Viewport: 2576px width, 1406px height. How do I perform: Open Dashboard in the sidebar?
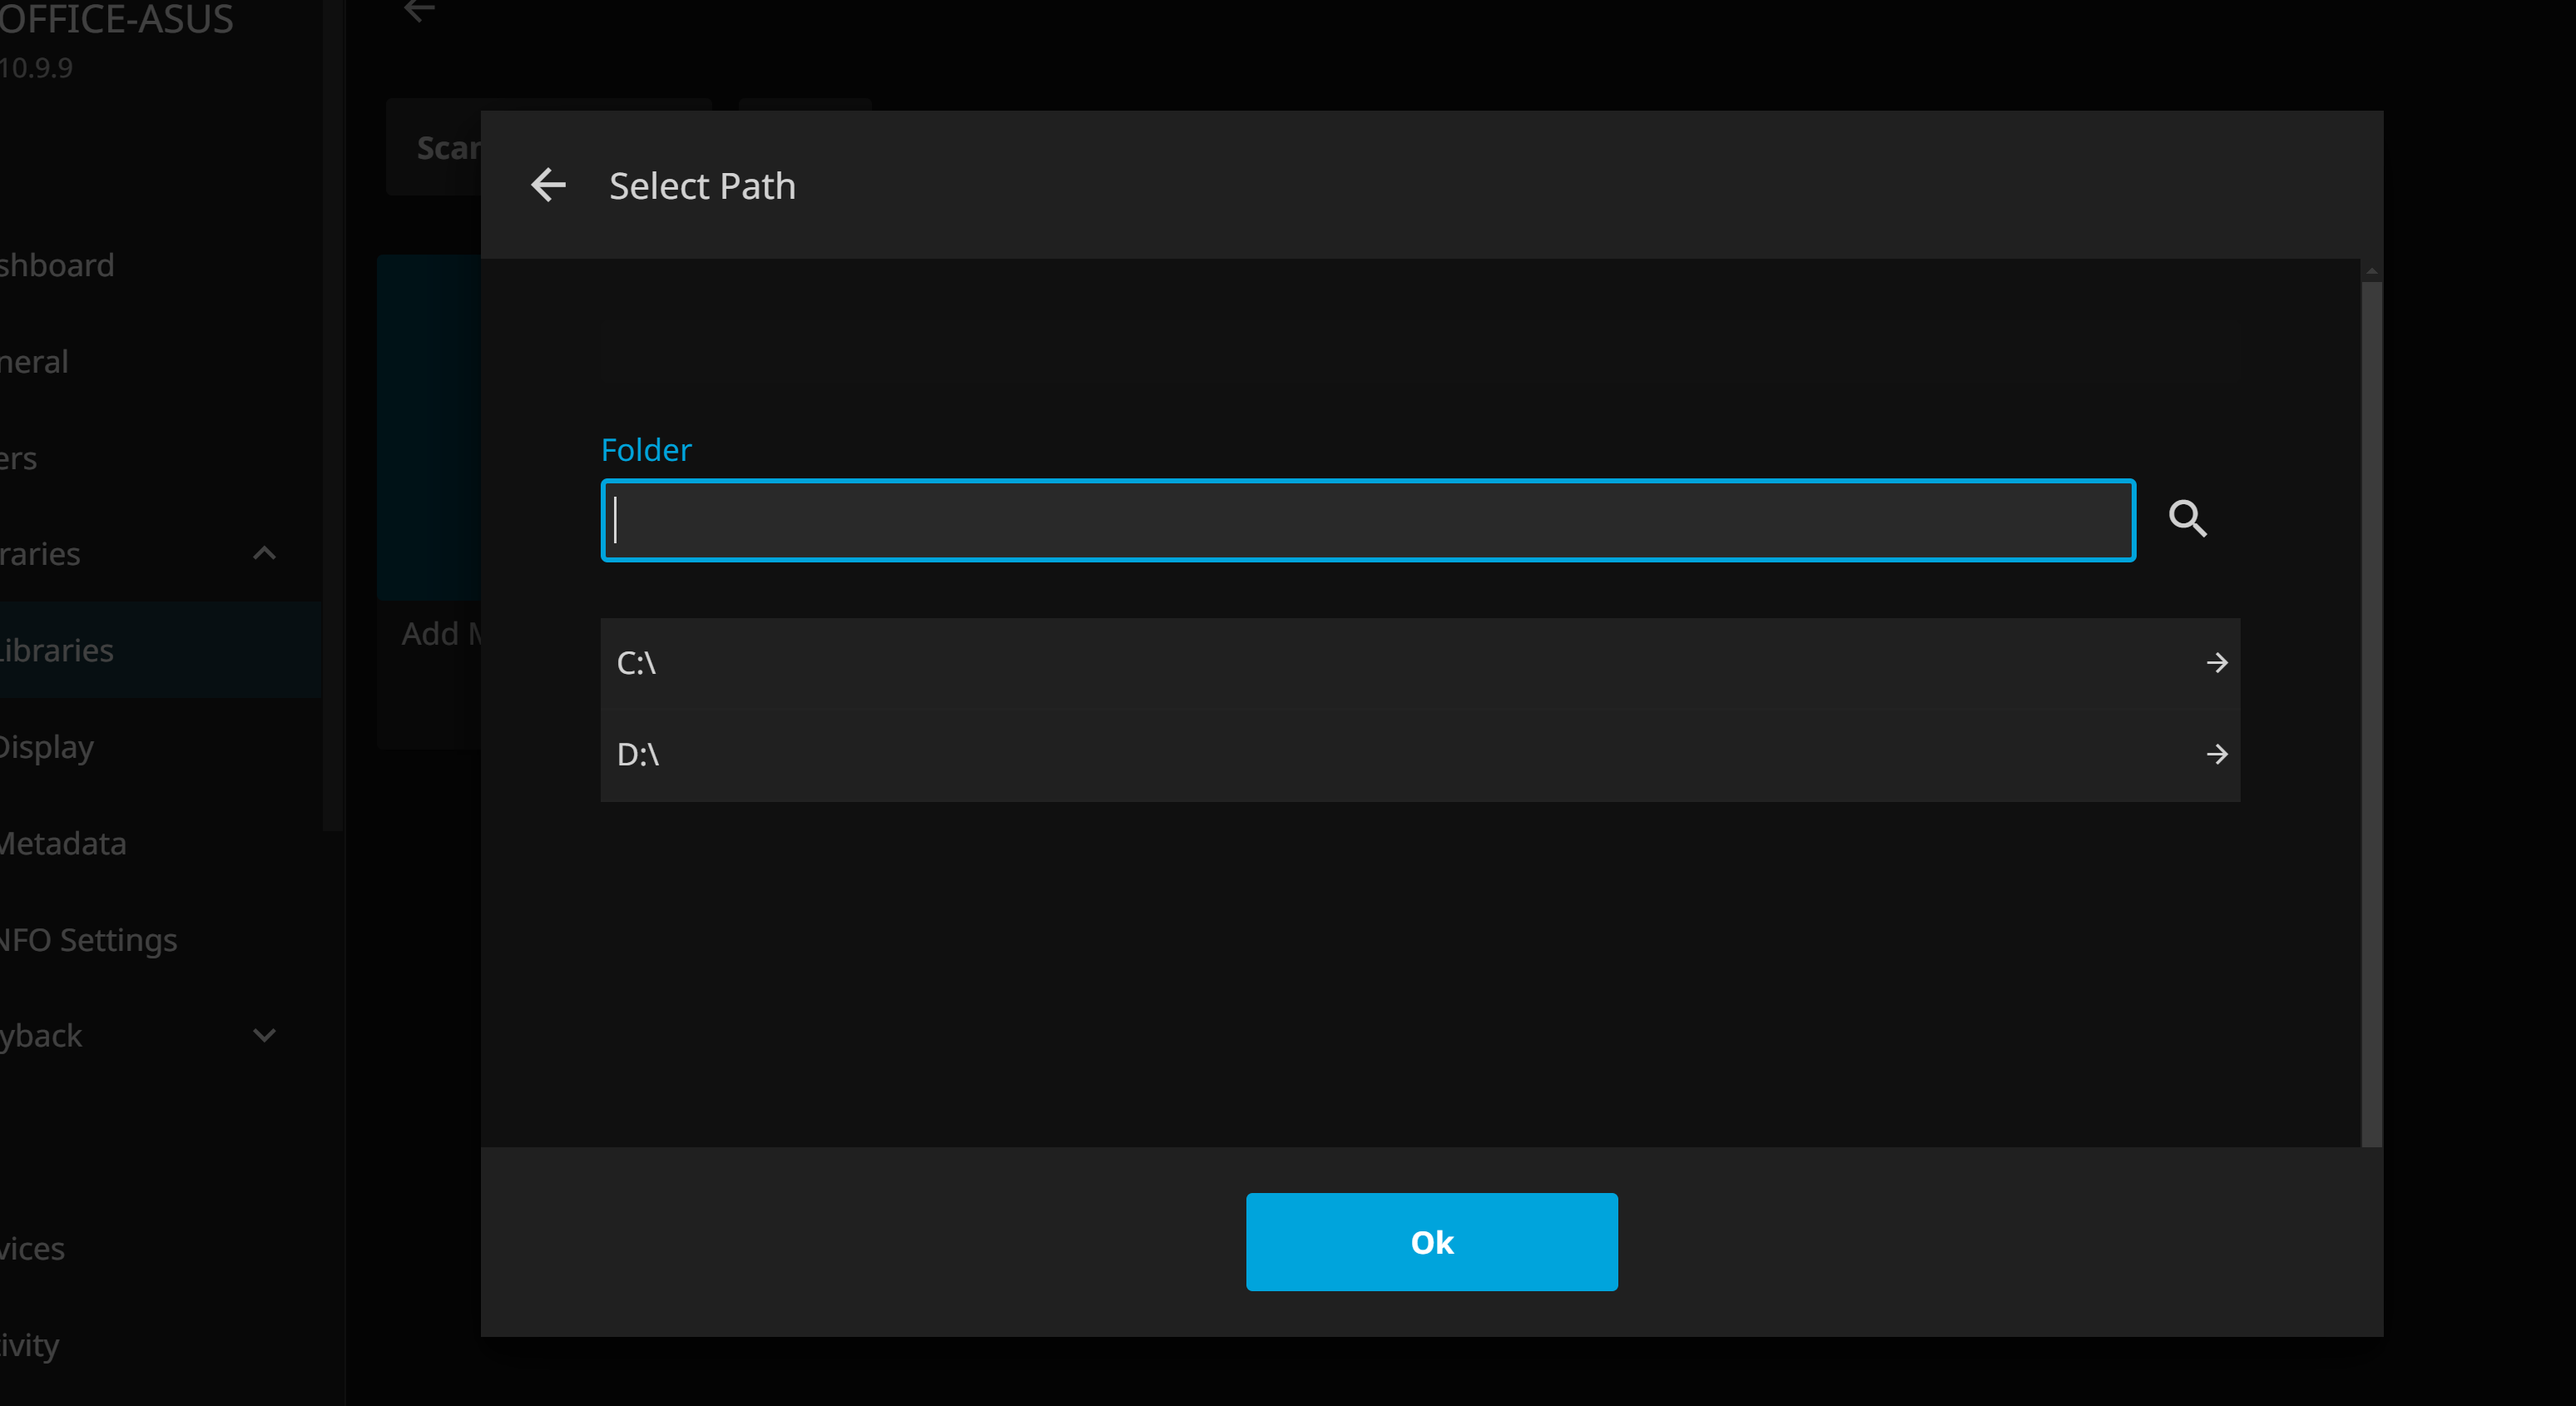(57, 265)
